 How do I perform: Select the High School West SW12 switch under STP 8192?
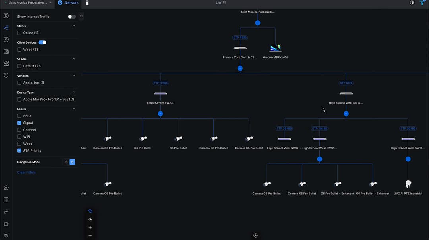pos(346,94)
